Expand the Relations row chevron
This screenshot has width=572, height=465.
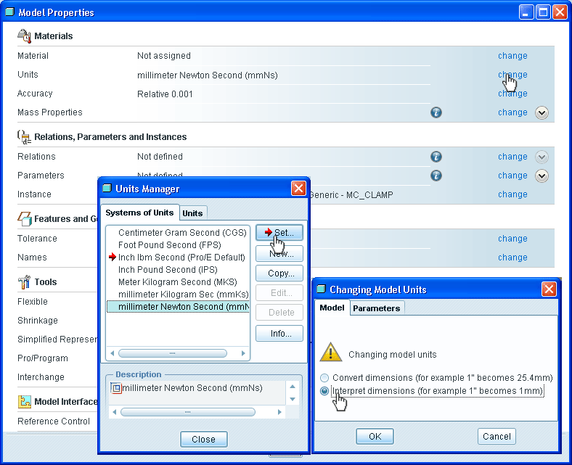point(542,157)
